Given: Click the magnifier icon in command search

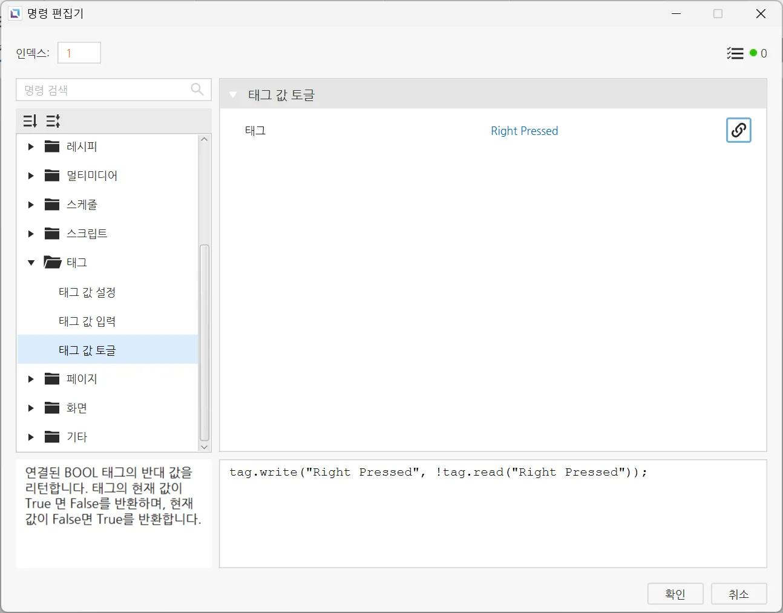Looking at the screenshot, I should (x=197, y=90).
